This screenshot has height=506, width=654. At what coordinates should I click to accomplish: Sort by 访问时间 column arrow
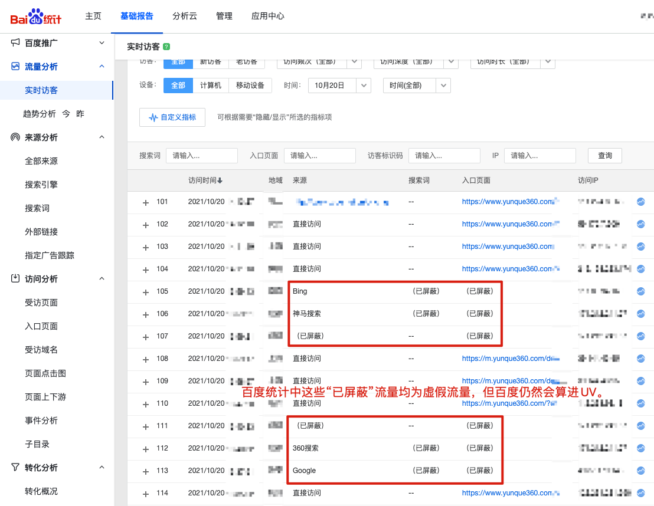(220, 180)
